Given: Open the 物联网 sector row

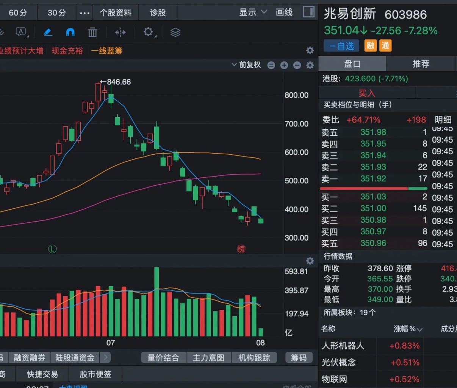Looking at the screenshot, I should (388, 379).
